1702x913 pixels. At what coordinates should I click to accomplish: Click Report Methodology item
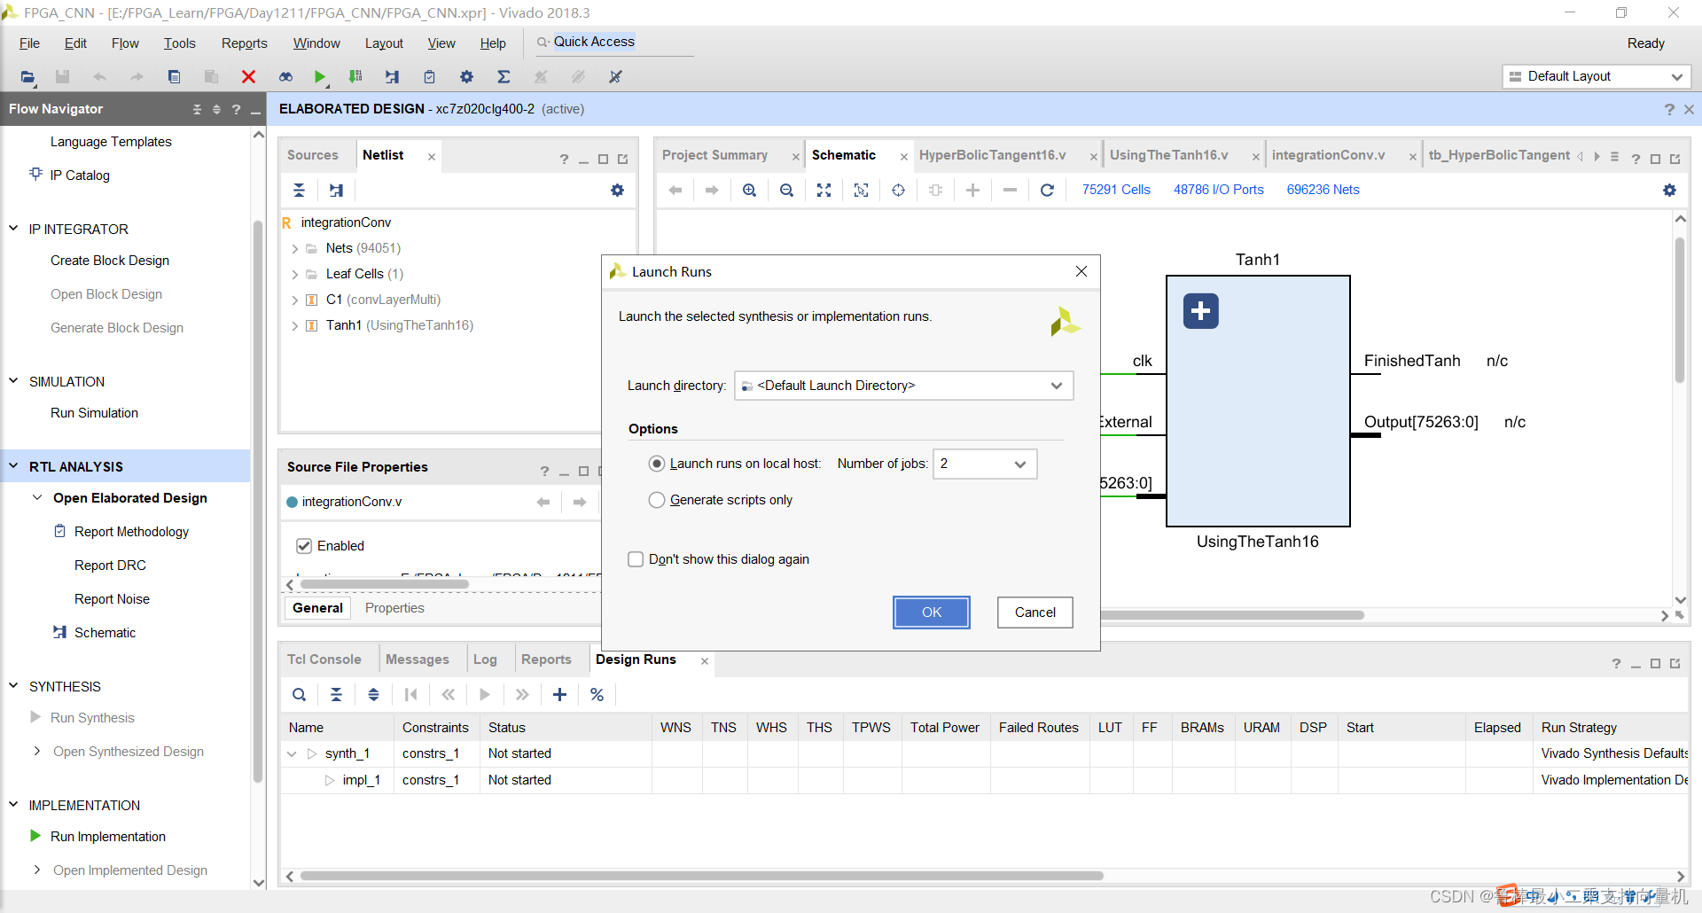point(131,532)
